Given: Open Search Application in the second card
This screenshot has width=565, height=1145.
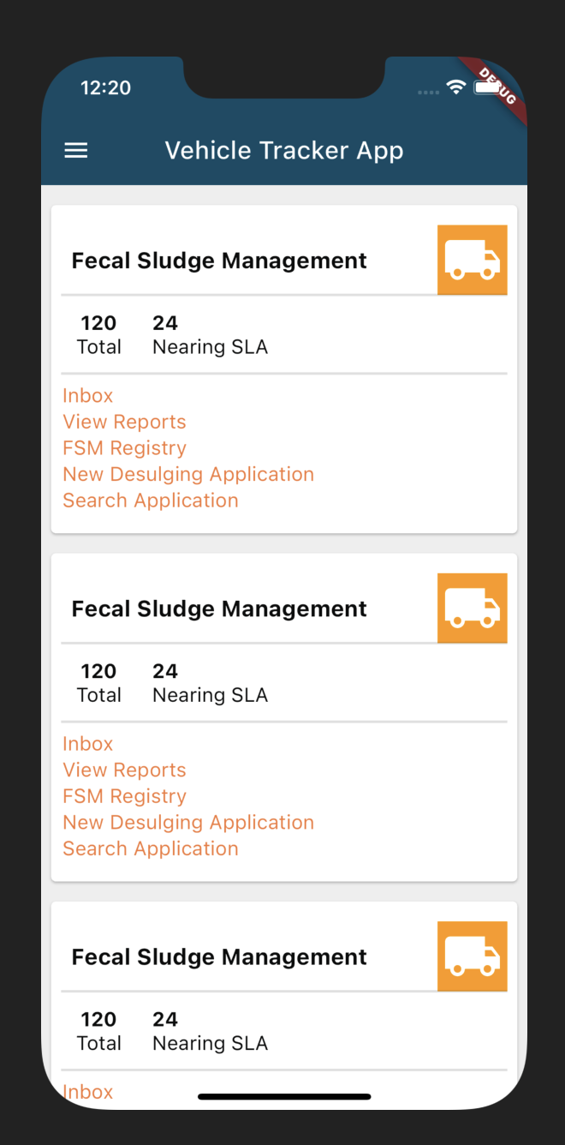Looking at the screenshot, I should (151, 848).
